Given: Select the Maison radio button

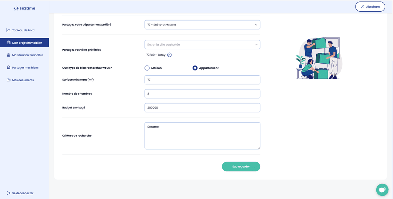Looking at the screenshot, I should click(x=147, y=68).
